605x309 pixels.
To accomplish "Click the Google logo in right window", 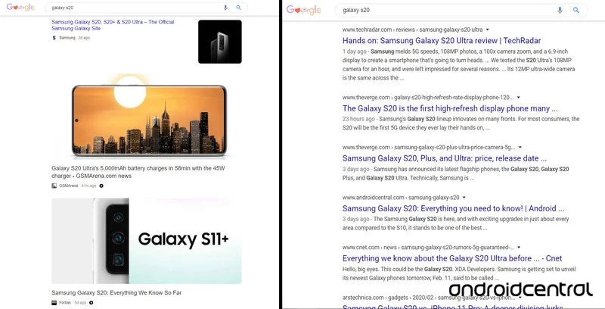I will (304, 10).
